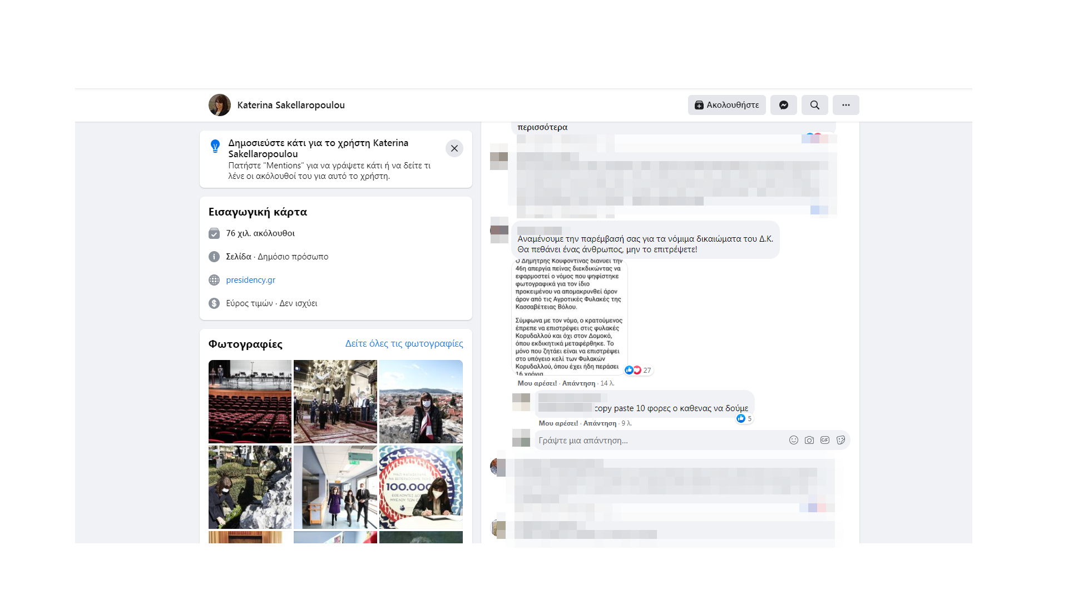Open the 100.000 signing photo
The image size is (1068, 600).
point(421,487)
